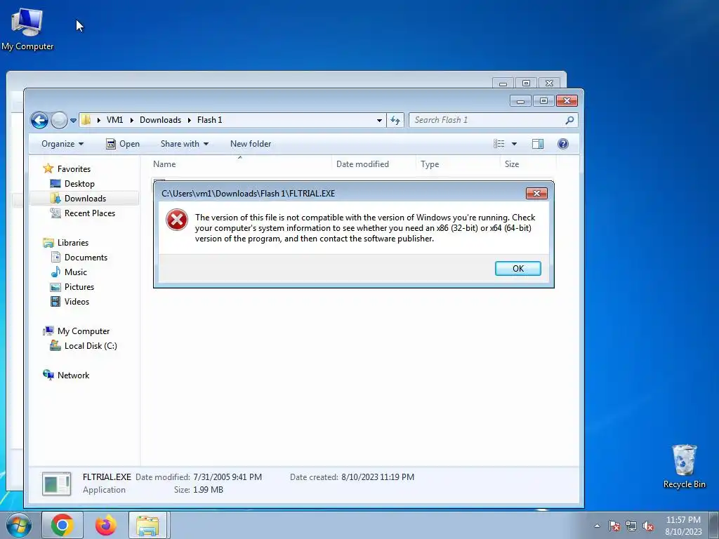Open the address bar history dropdown

point(379,121)
